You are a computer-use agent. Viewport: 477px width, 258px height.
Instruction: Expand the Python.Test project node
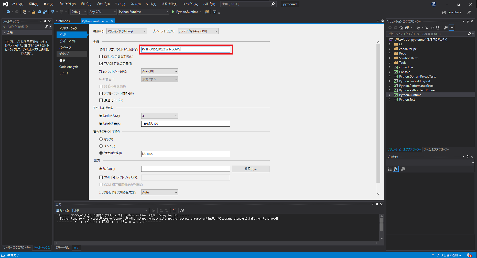click(390, 100)
